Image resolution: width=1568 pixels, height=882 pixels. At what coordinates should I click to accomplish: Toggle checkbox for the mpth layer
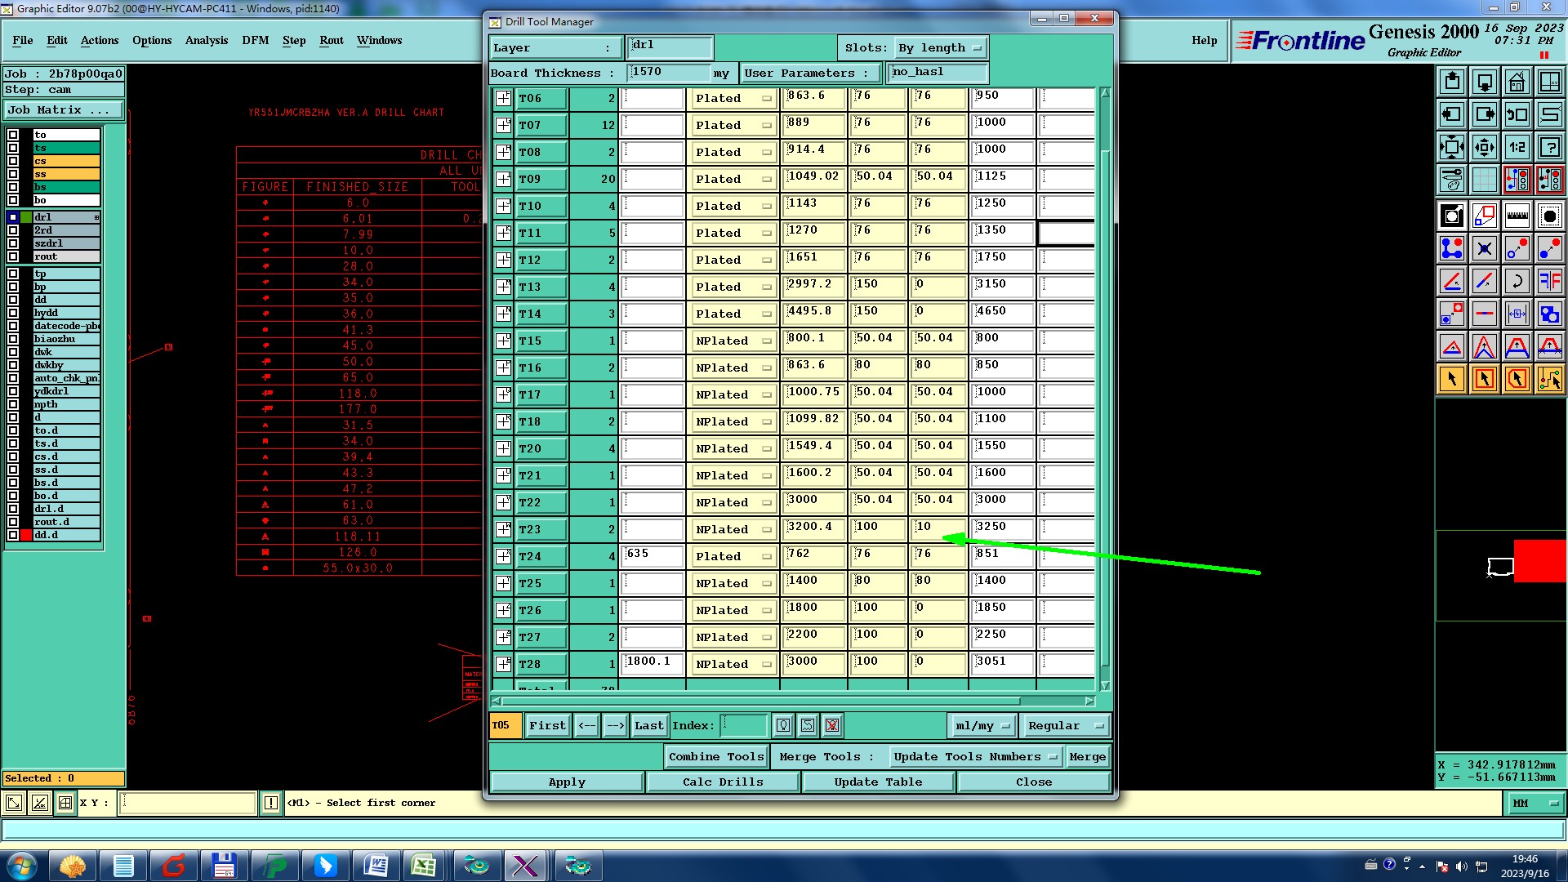tap(13, 404)
